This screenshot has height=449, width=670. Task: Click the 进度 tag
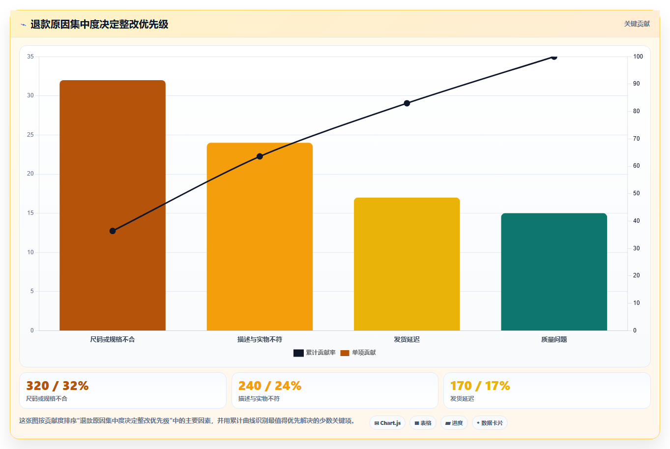pyautogui.click(x=454, y=423)
